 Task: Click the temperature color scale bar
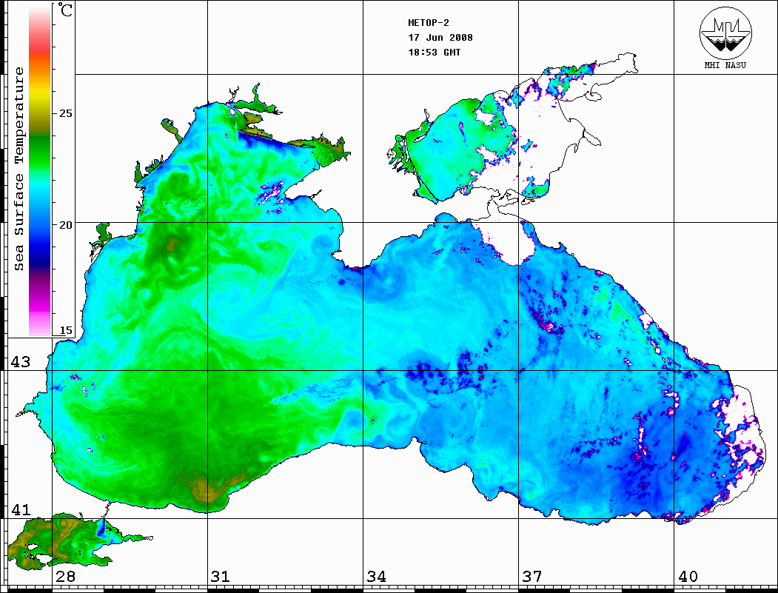coord(40,170)
